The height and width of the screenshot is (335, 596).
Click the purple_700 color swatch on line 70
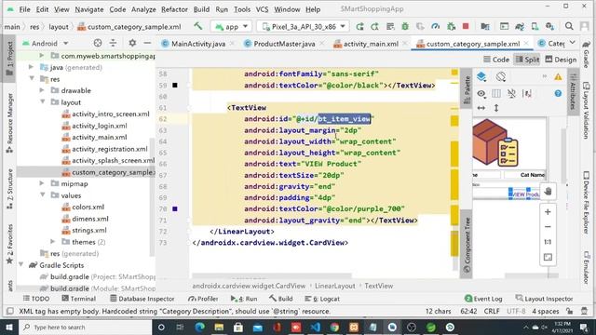click(175, 208)
